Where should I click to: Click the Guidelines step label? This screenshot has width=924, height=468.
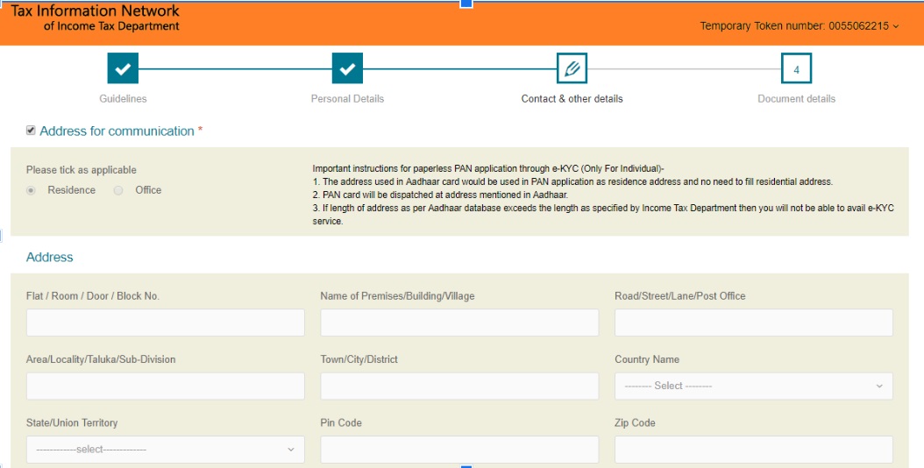tap(123, 99)
